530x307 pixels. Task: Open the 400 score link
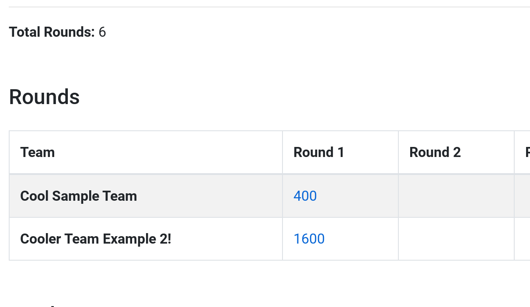305,196
